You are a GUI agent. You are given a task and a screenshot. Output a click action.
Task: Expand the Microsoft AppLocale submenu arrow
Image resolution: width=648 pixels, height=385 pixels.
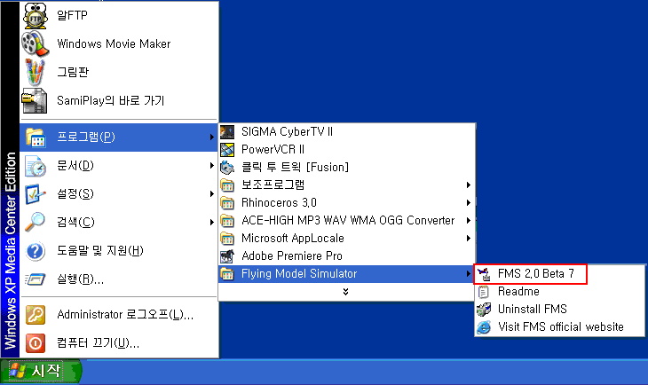(468, 239)
